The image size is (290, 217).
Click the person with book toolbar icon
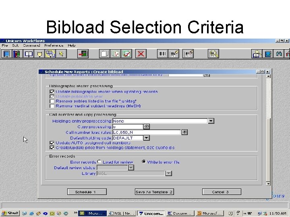coord(257,54)
